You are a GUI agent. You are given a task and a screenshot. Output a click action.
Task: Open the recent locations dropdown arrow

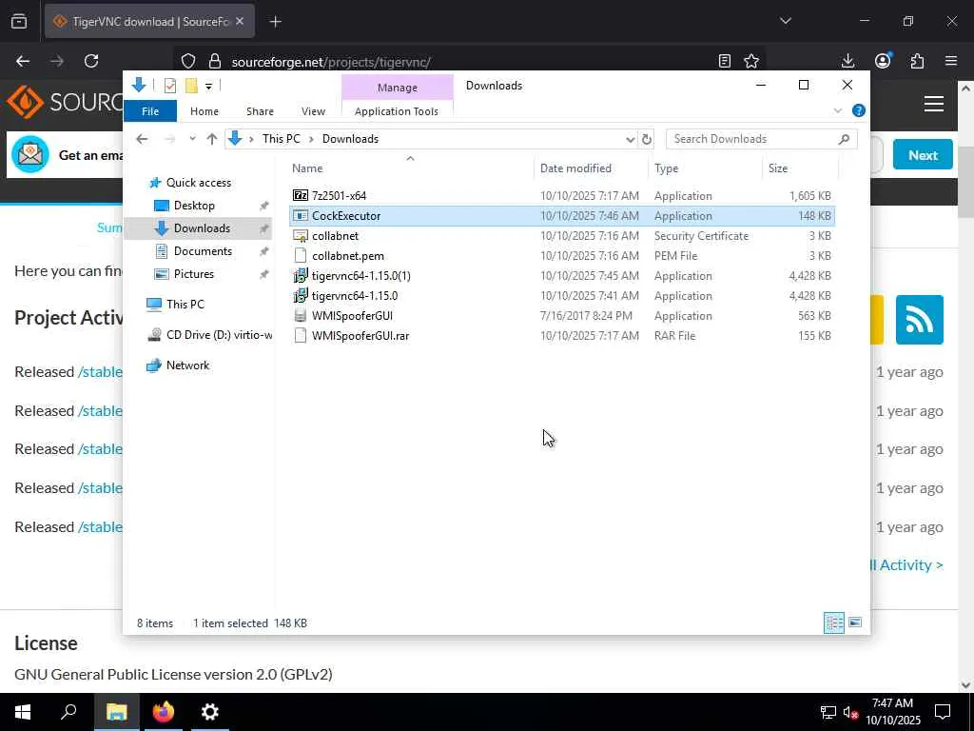tap(192, 139)
